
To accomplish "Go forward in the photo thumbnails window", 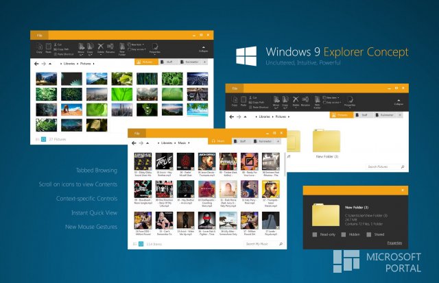I will coord(44,64).
